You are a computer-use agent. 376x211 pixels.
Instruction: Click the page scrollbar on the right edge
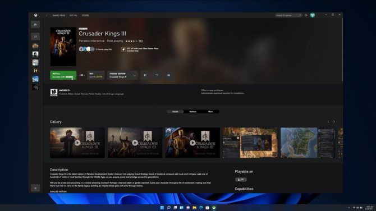point(342,50)
